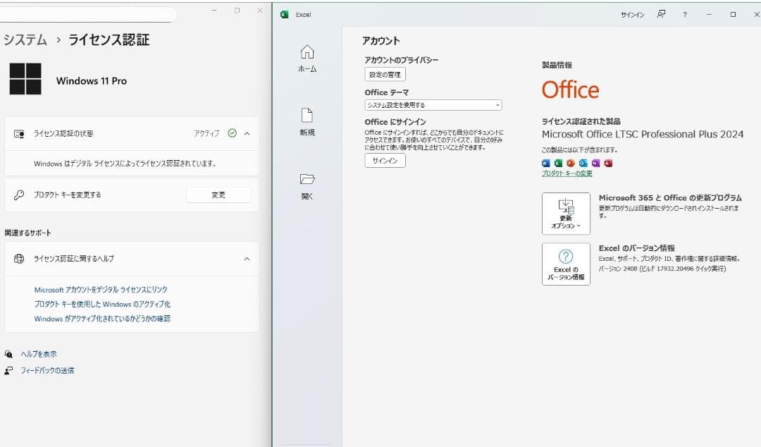Click the Access icon in the product list
This screenshot has height=447, width=761.
click(x=607, y=163)
